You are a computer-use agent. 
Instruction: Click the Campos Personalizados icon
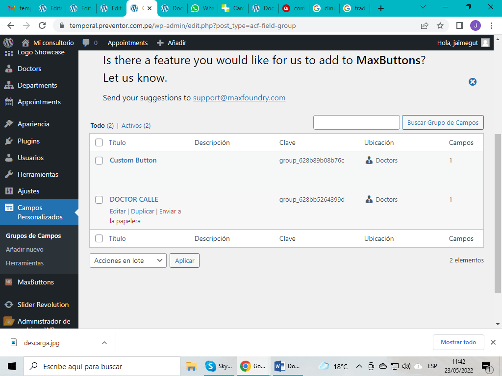pyautogui.click(x=9, y=208)
